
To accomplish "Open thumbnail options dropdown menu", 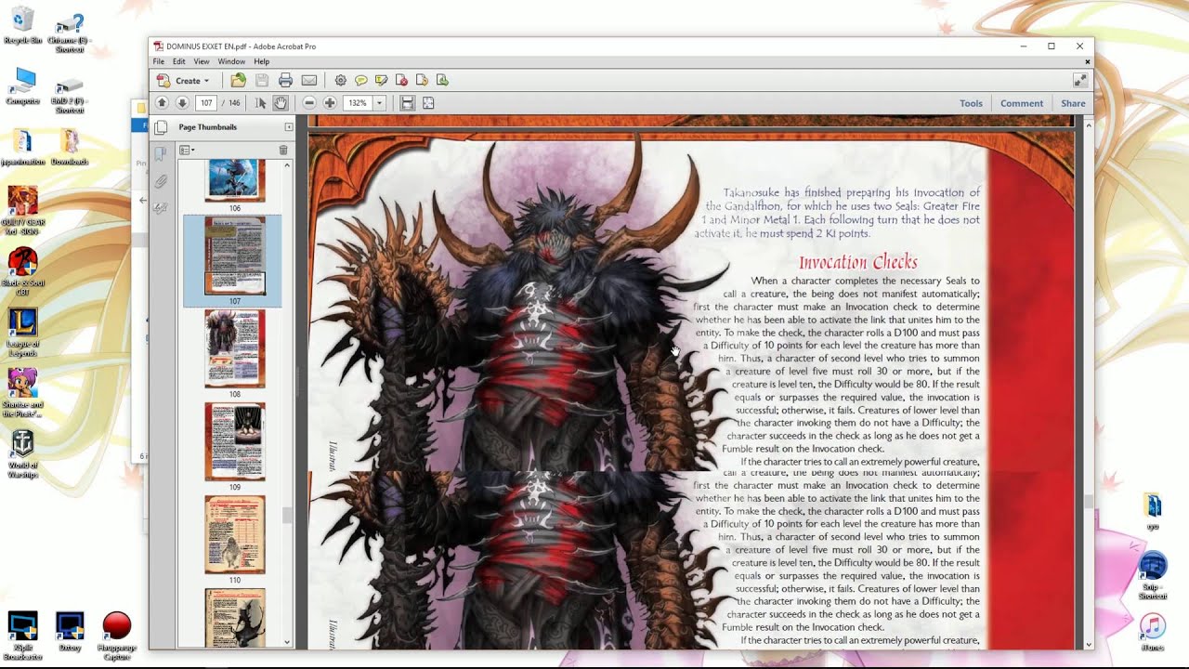I will coord(187,150).
